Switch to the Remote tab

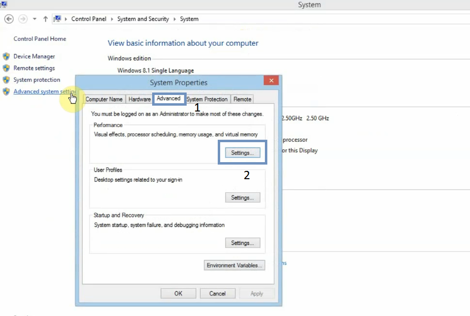click(x=242, y=99)
